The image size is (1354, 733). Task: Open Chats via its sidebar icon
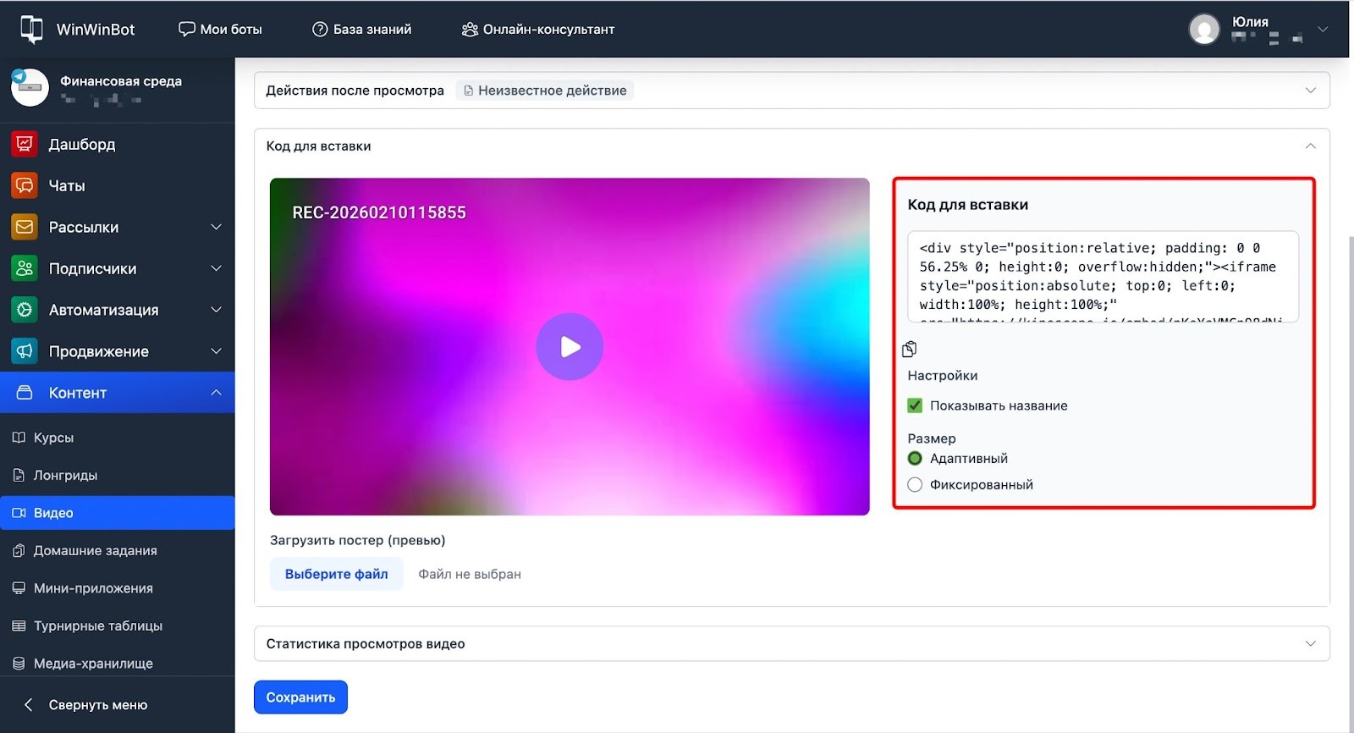pos(25,185)
